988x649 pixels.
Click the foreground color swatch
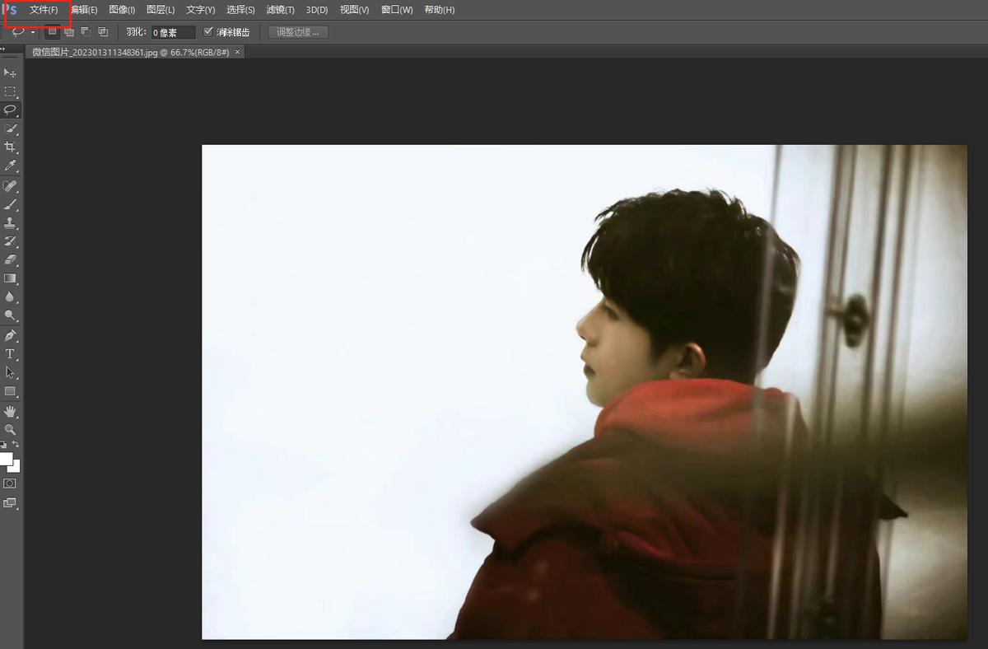click(6, 458)
